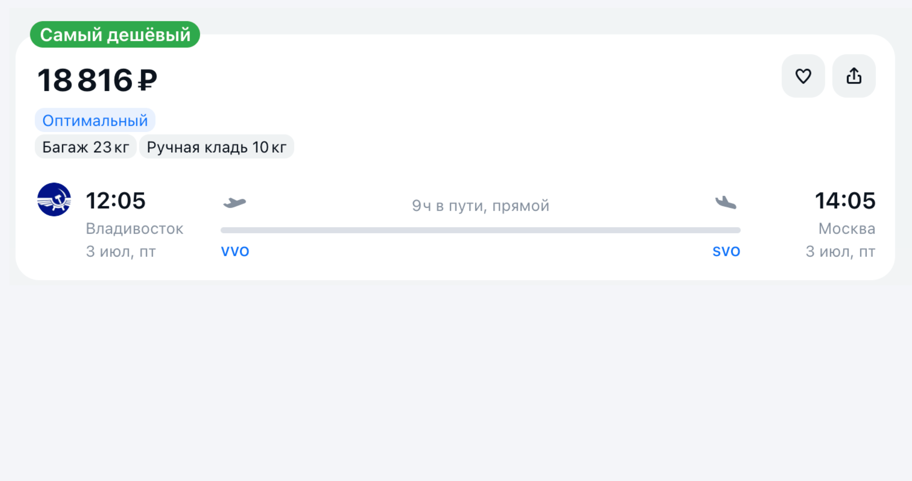Click the 18 816 ₽ price
This screenshot has width=912, height=481.
tap(97, 80)
